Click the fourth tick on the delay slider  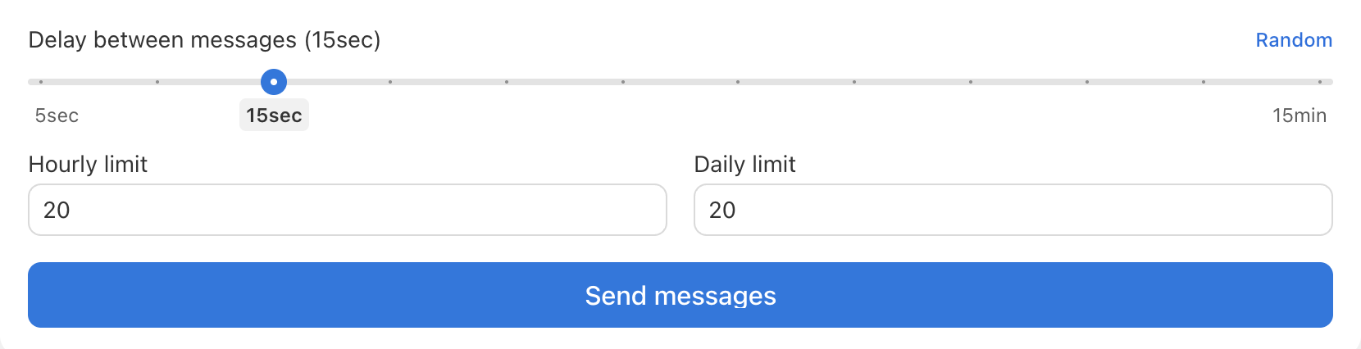pyautogui.click(x=390, y=82)
